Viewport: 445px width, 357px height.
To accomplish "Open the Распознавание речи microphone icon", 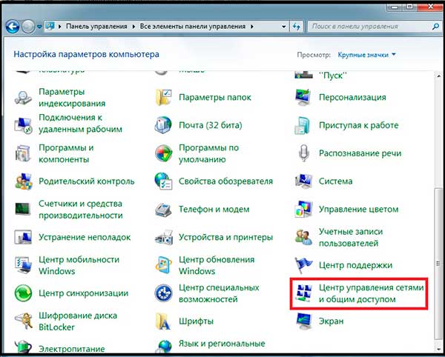I will 303,153.
